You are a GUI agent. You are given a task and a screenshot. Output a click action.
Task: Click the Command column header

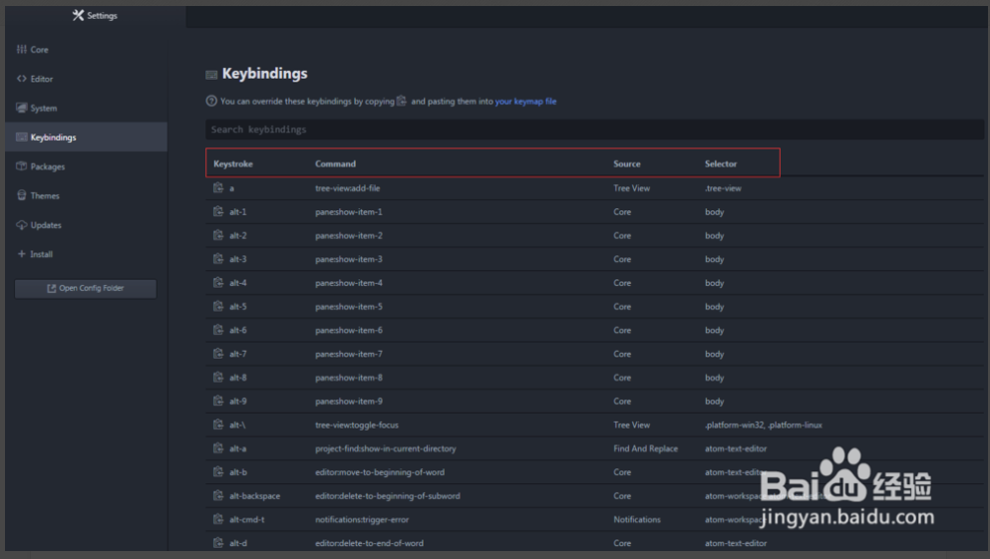(x=335, y=163)
